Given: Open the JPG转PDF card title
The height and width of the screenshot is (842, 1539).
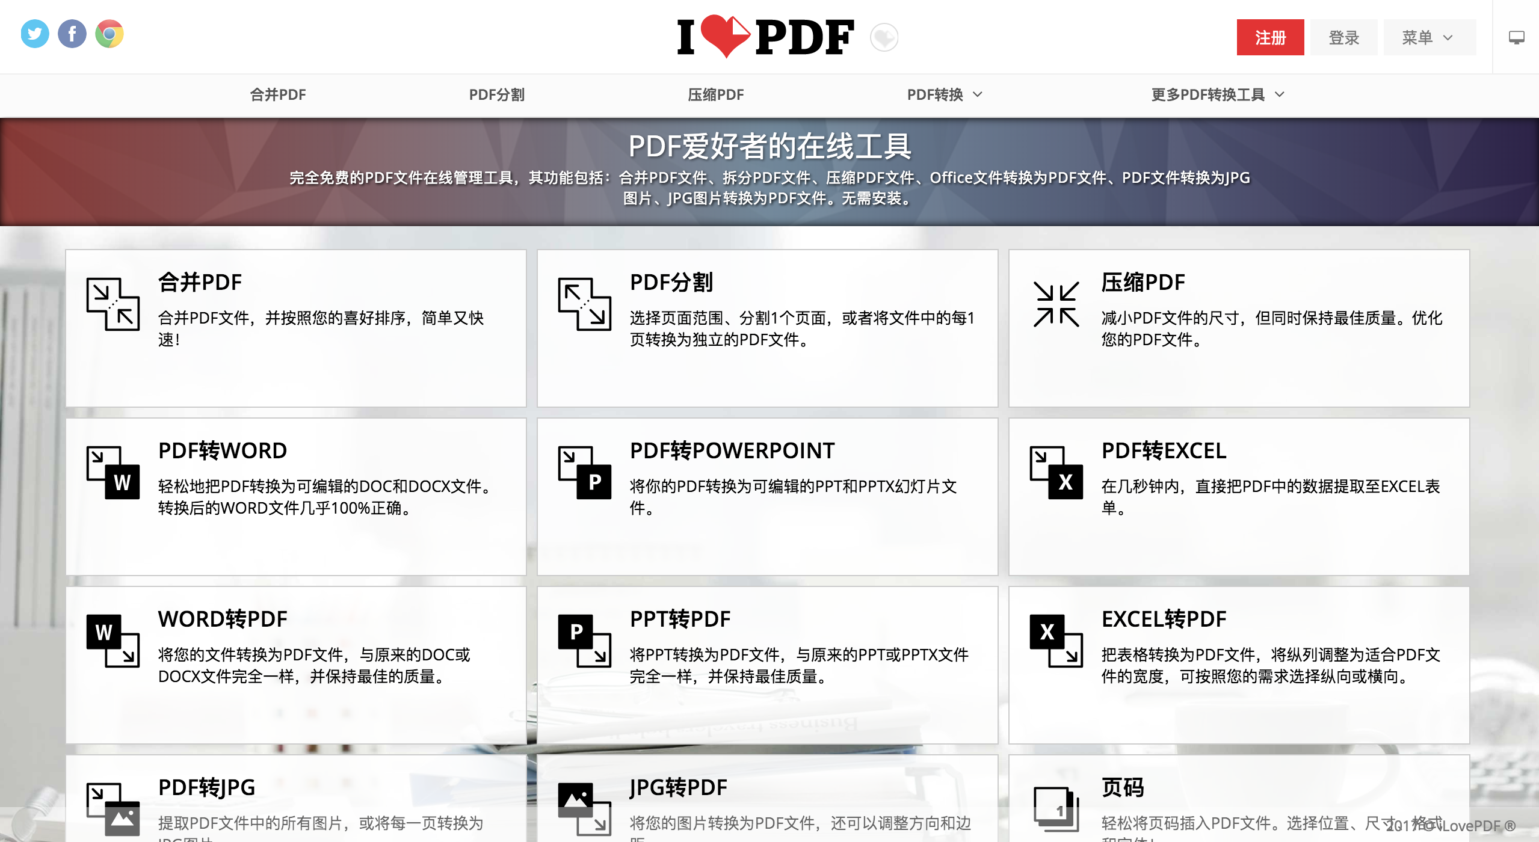Looking at the screenshot, I should [678, 787].
